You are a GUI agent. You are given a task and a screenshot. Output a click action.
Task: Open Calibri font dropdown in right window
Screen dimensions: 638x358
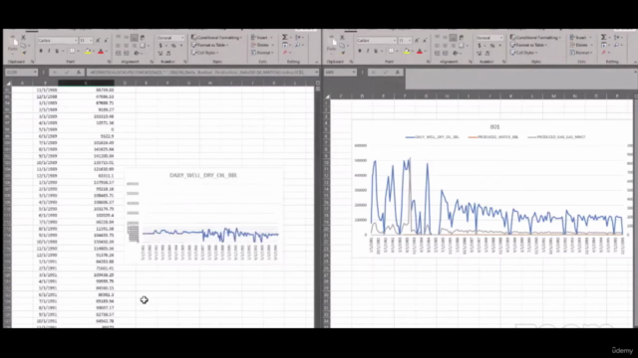pos(395,40)
